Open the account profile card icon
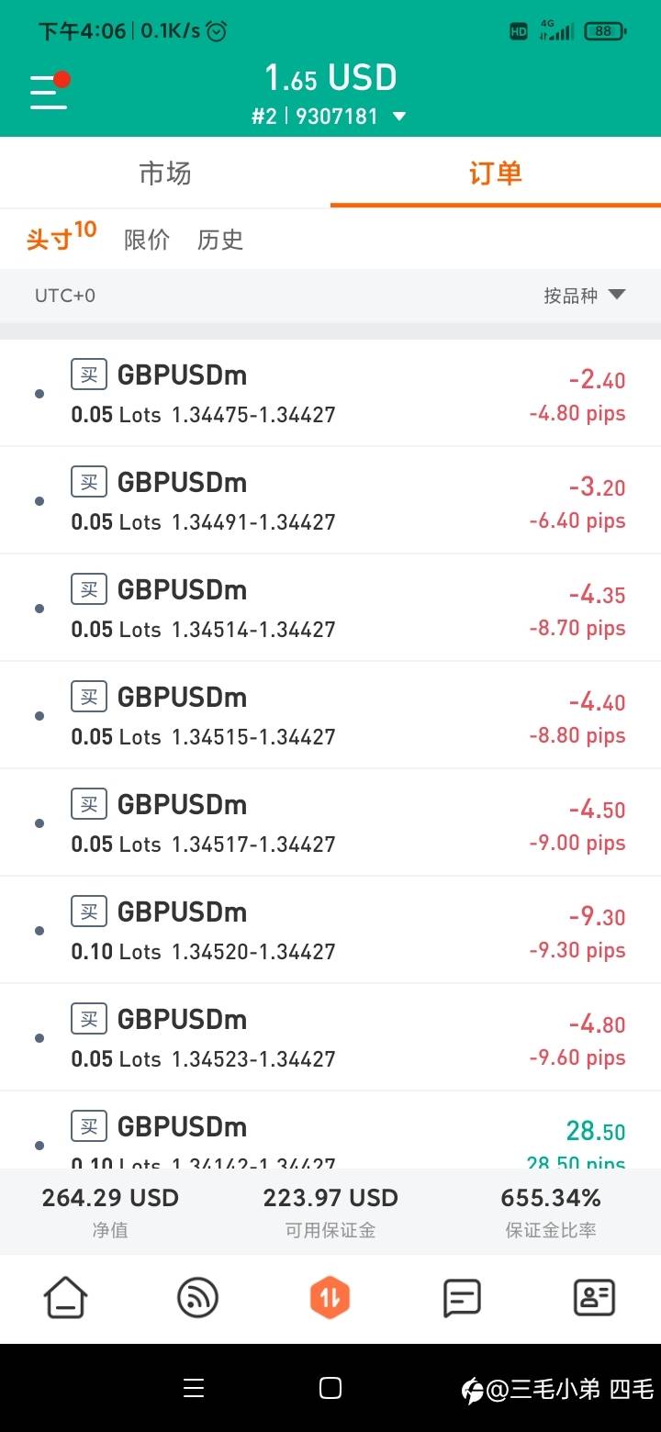The height and width of the screenshot is (1432, 661). [594, 1298]
